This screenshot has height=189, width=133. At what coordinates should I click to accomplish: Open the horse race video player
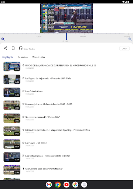(66, 18)
